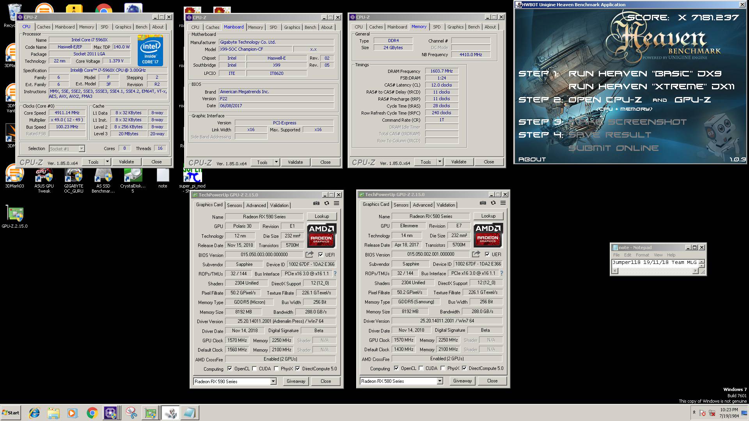The image size is (749, 421).
Task: Click the Notepad horizontal scrollbar left arrow
Action: click(x=615, y=271)
